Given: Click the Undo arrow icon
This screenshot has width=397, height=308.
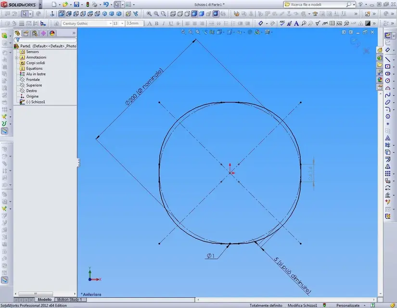Looking at the screenshot, I should (x=106, y=4).
